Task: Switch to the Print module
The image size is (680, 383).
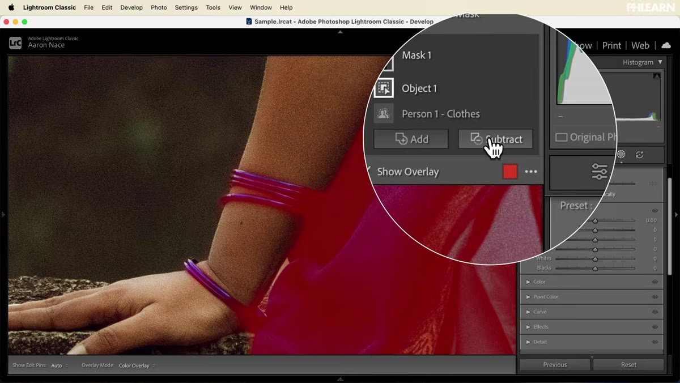Action: coord(612,45)
